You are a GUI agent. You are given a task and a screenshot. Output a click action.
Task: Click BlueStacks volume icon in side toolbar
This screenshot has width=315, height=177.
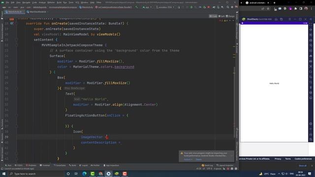pyautogui.click(x=311, y=29)
